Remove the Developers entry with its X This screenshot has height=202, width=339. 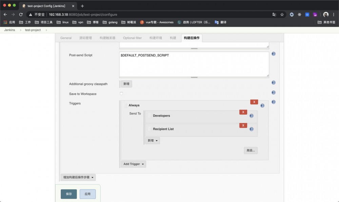coord(243,112)
